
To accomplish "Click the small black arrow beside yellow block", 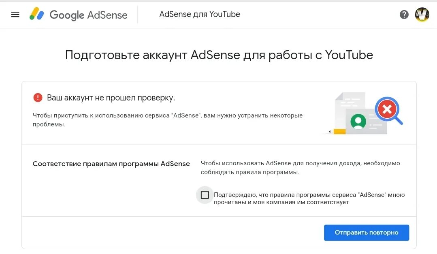I will click(330, 132).
